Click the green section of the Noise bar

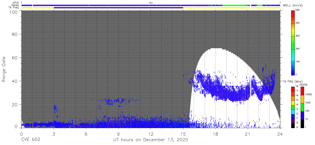click(236, 5)
